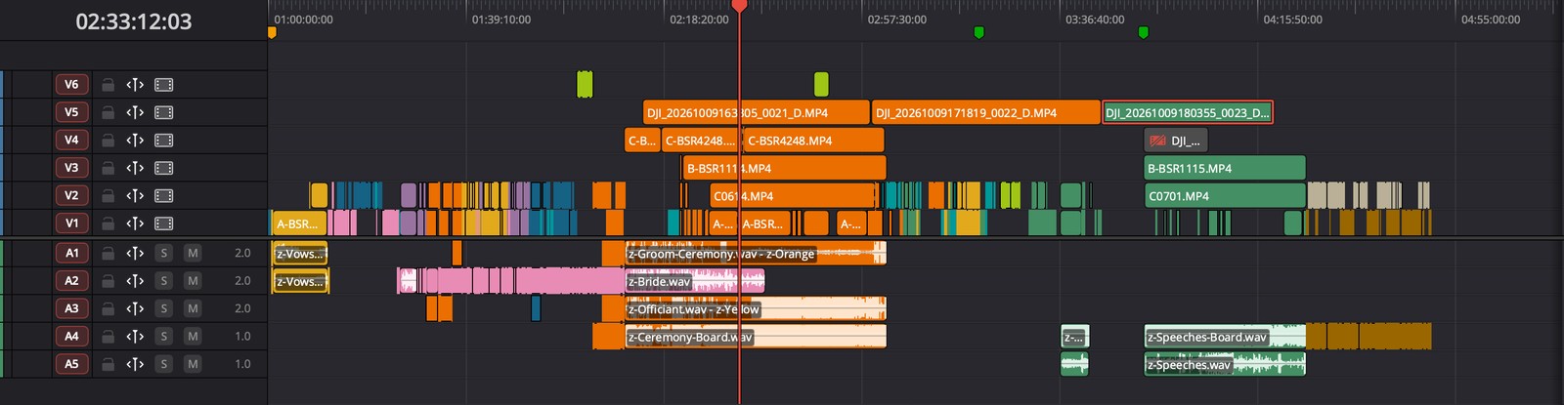The image size is (1564, 405).
Task: Toggle auto track selector on V2
Action: (x=135, y=196)
